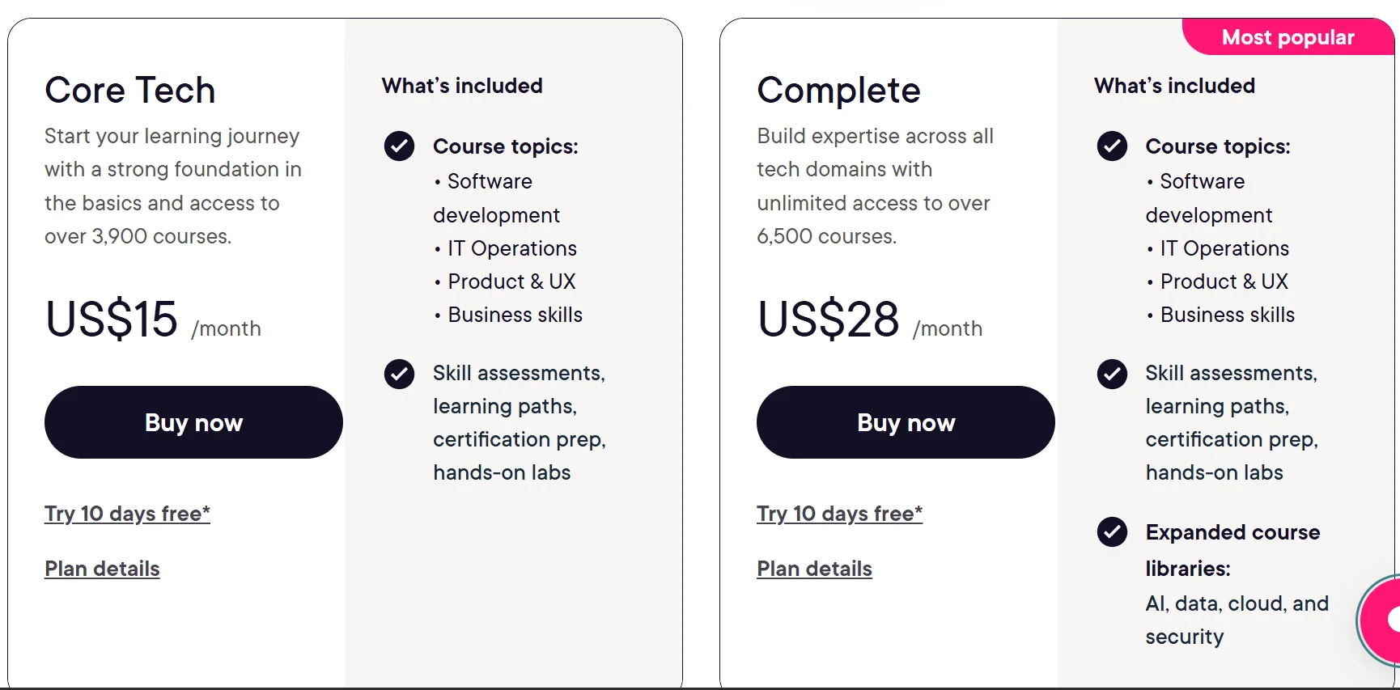Viewport: 1400px width, 690px height.
Task: Click the Complete plan's What's included heading
Action: [x=1174, y=86]
